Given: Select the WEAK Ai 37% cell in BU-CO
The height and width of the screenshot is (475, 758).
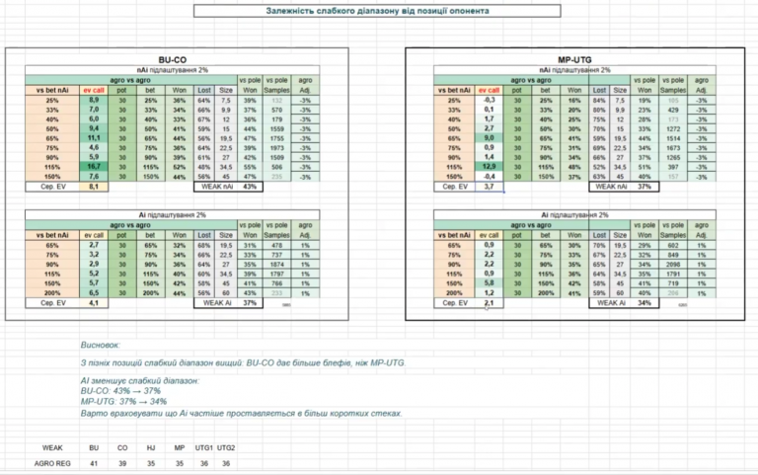Looking at the screenshot, I should 228,303.
